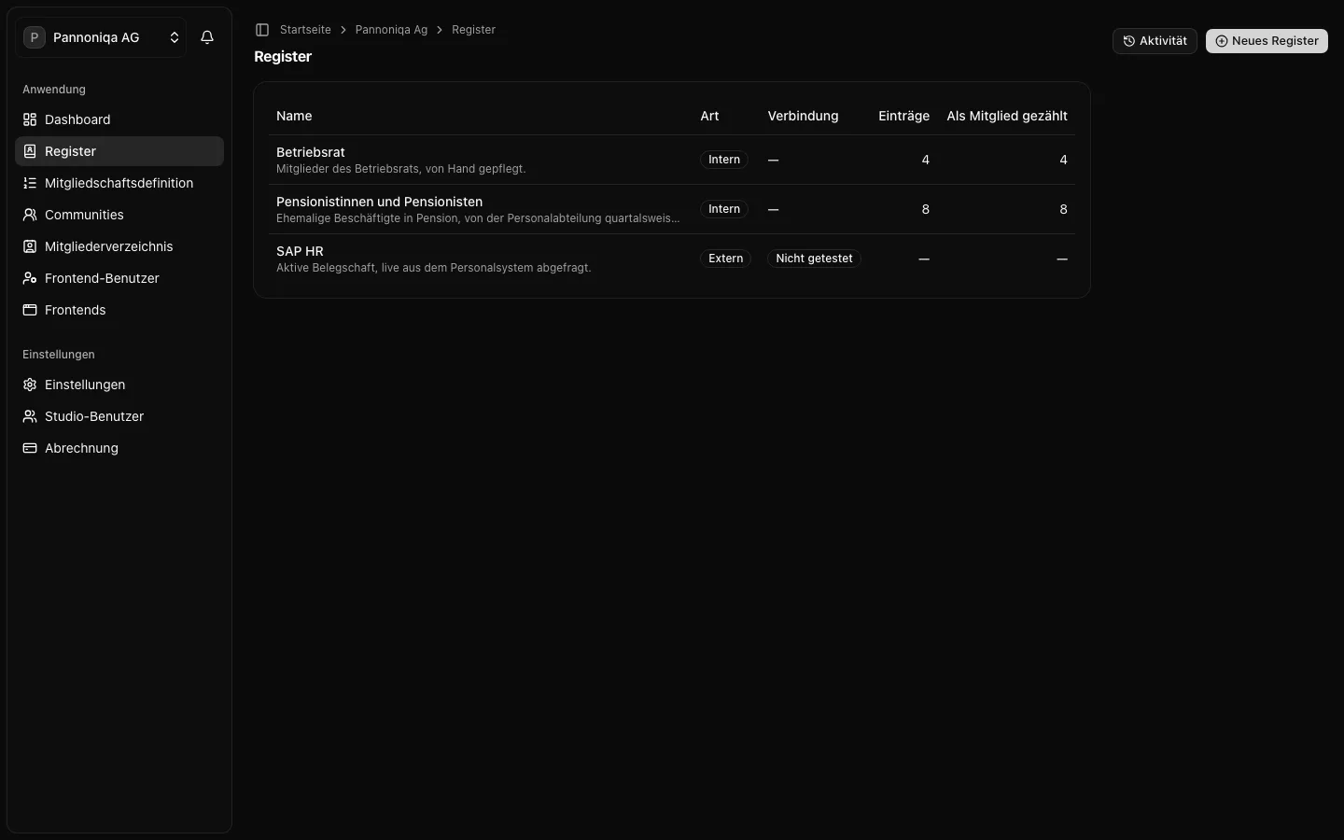This screenshot has width=1344, height=840.
Task: Click the Einstellungen gear icon
Action: click(30, 385)
